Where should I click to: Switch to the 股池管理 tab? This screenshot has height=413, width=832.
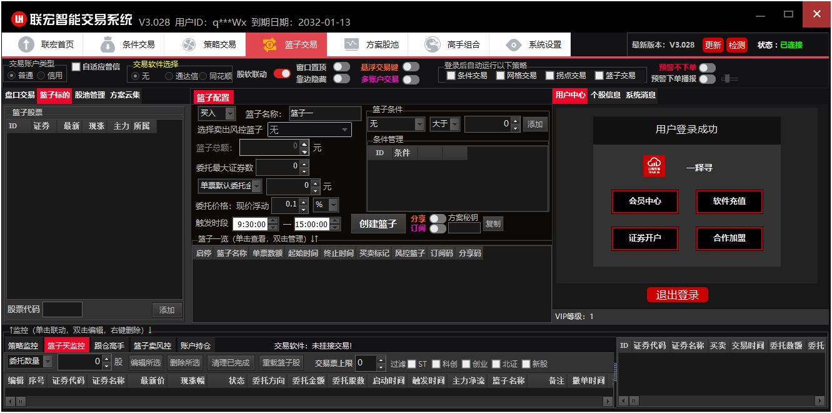[90, 95]
